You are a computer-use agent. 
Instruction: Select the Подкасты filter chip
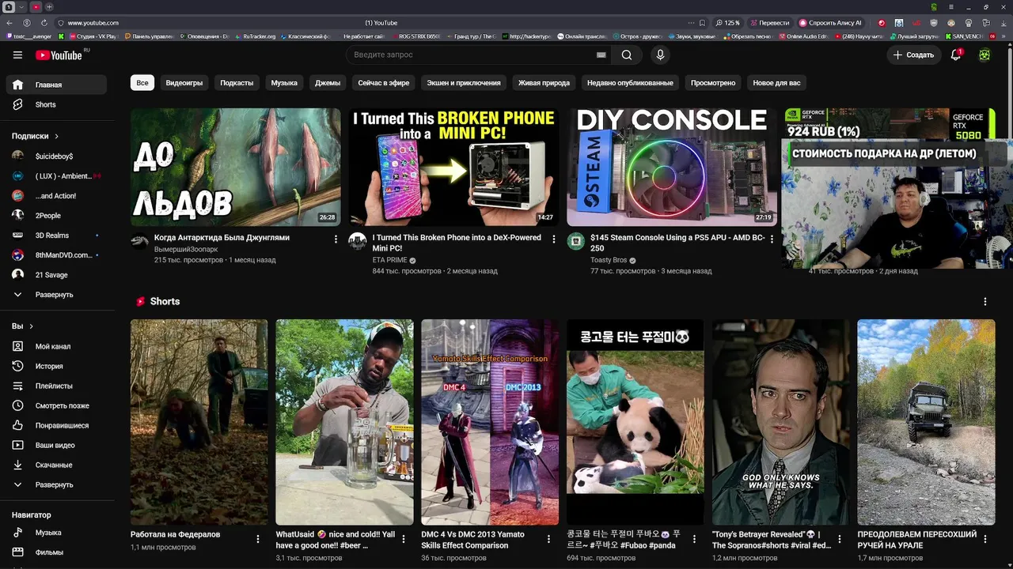click(x=237, y=82)
